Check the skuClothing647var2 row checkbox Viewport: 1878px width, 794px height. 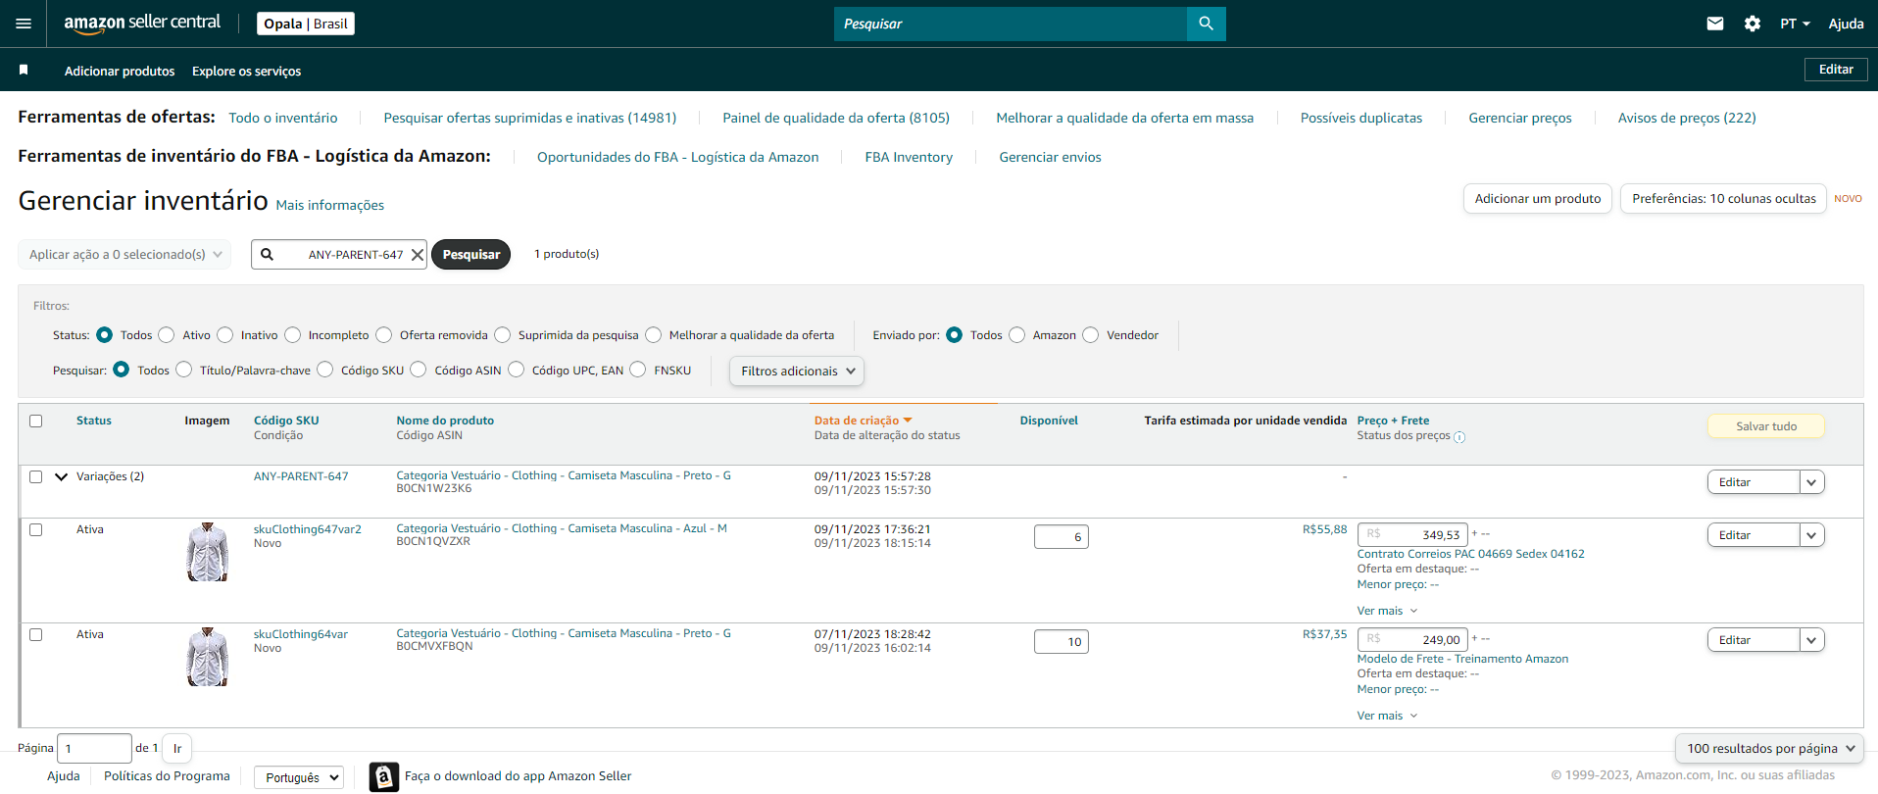36,529
